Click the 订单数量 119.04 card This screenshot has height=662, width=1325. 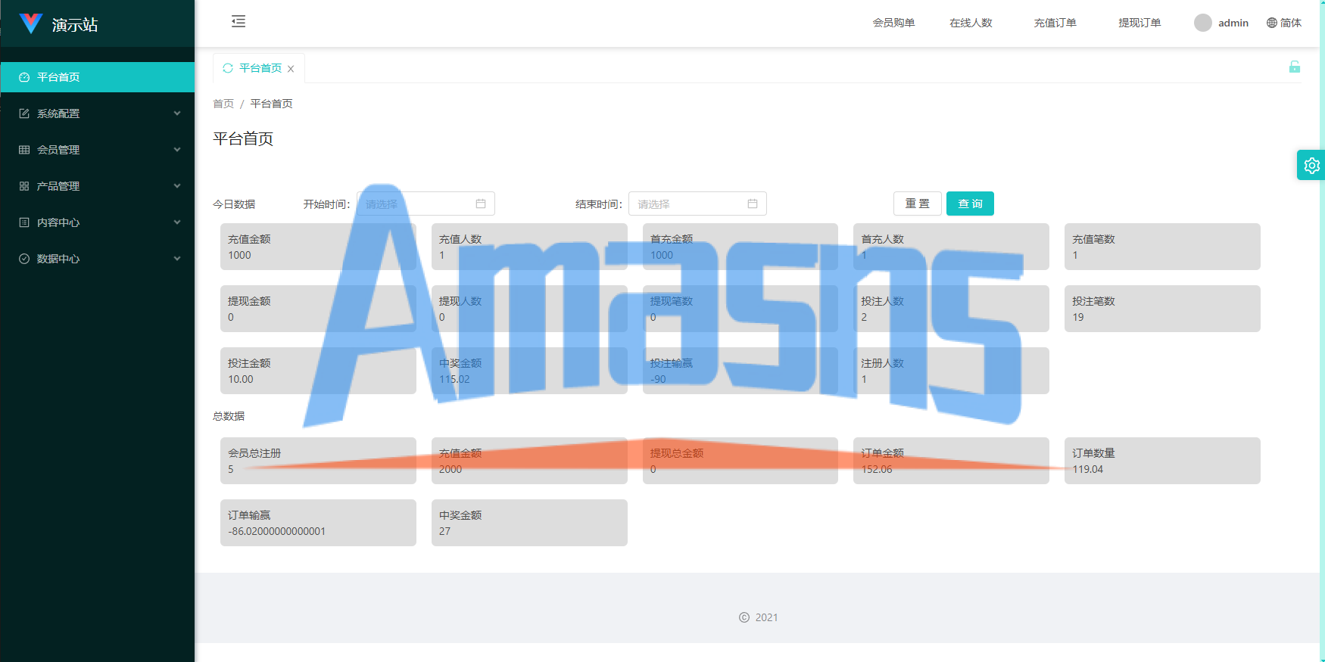[1162, 461]
